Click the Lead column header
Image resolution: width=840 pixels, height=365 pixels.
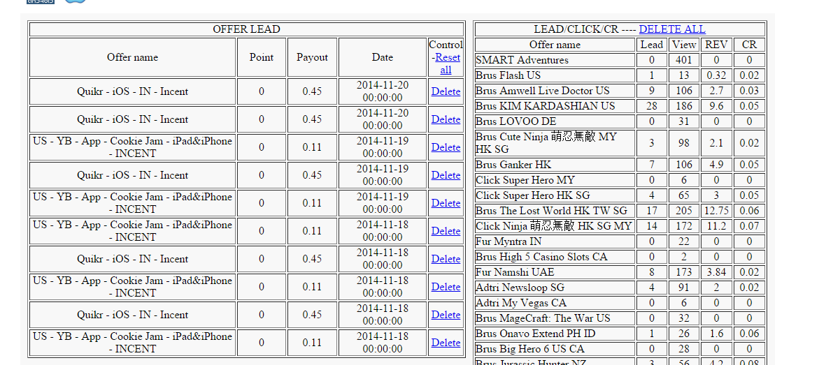click(652, 45)
